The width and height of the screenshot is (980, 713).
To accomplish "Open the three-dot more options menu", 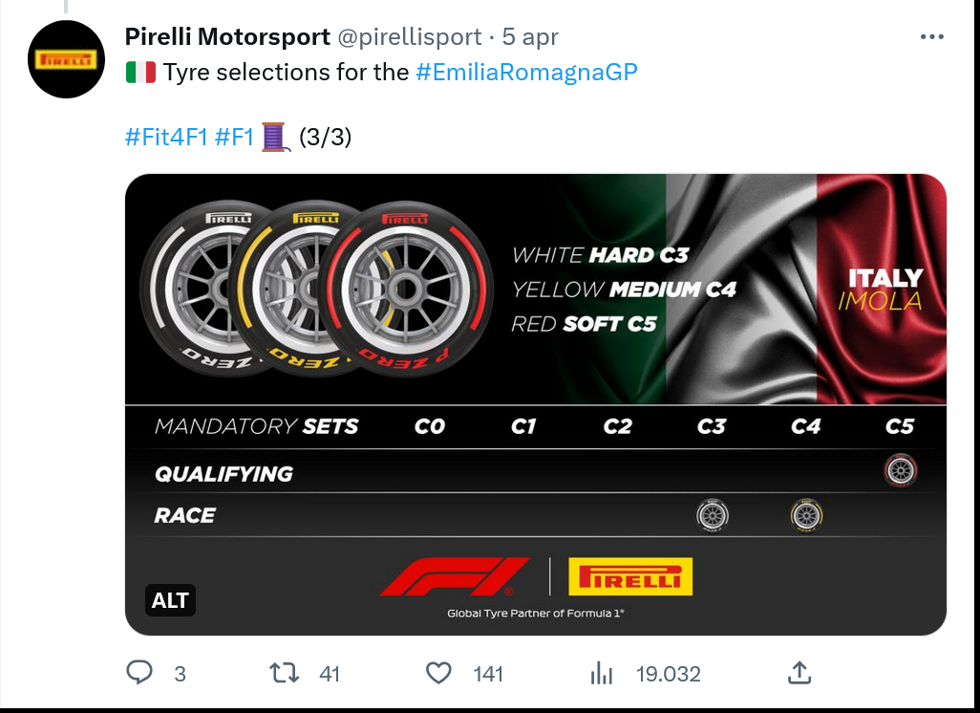I will tap(932, 37).
